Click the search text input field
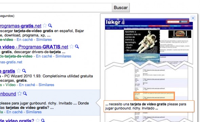Screen dimensions: 200x122 pyautogui.click(x=56, y=8)
